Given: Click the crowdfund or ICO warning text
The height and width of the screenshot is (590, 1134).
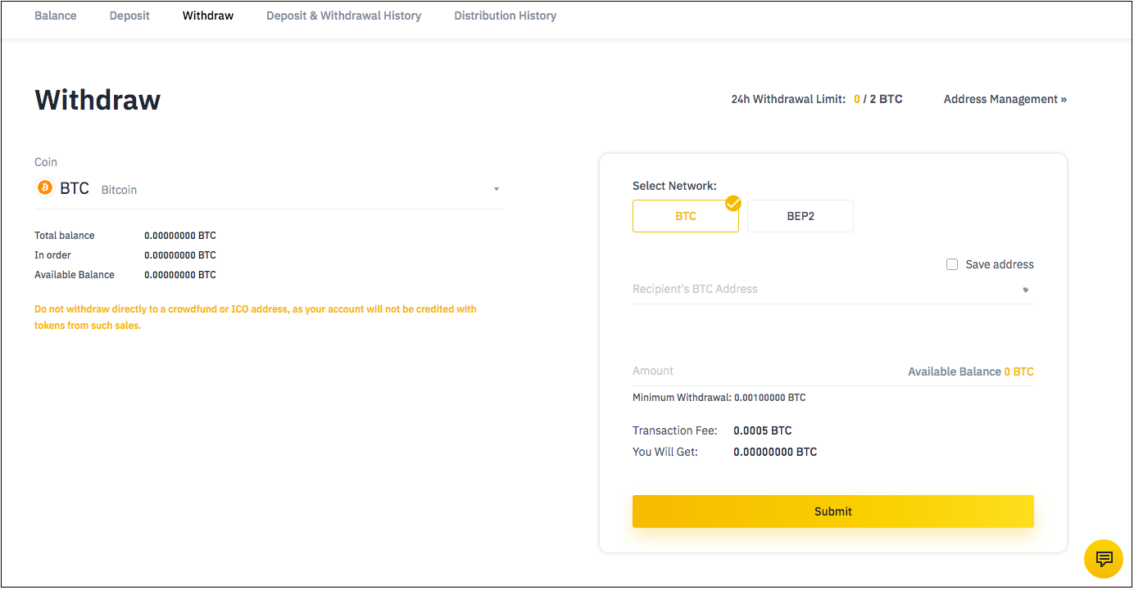Looking at the screenshot, I should coord(256,318).
